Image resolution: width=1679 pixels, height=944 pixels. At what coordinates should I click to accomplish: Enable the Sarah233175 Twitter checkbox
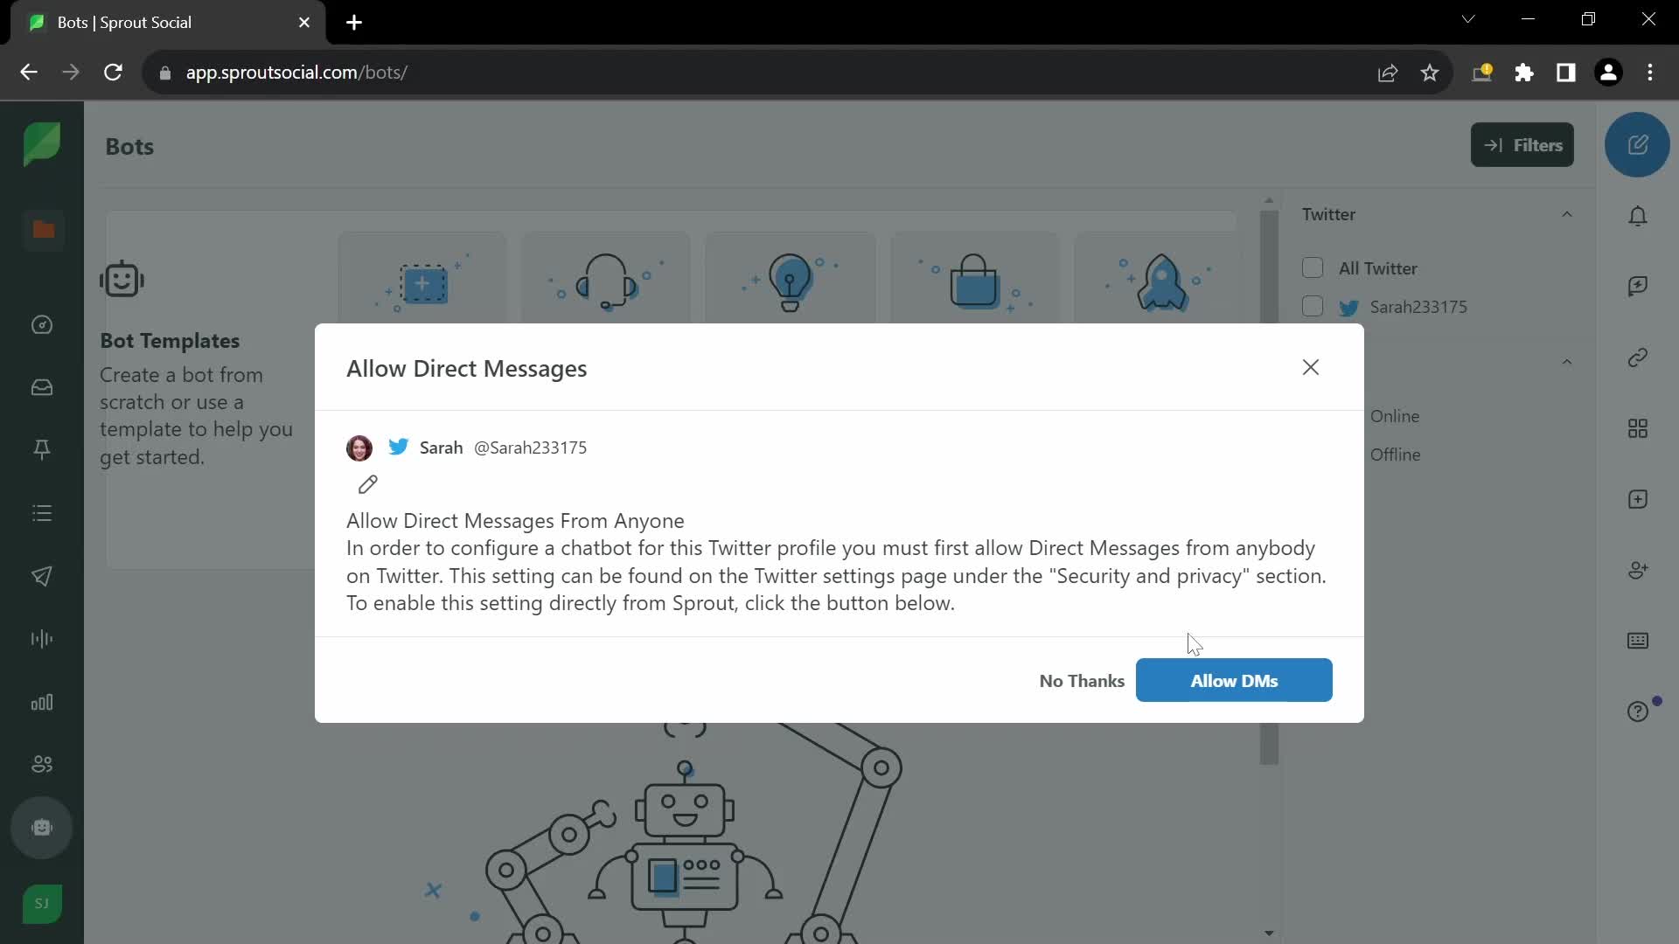coord(1313,305)
